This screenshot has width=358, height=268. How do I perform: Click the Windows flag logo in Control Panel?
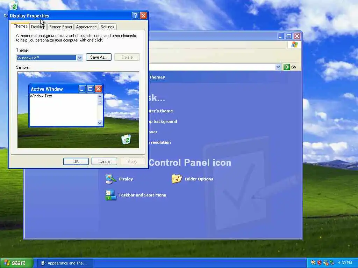click(294, 44)
